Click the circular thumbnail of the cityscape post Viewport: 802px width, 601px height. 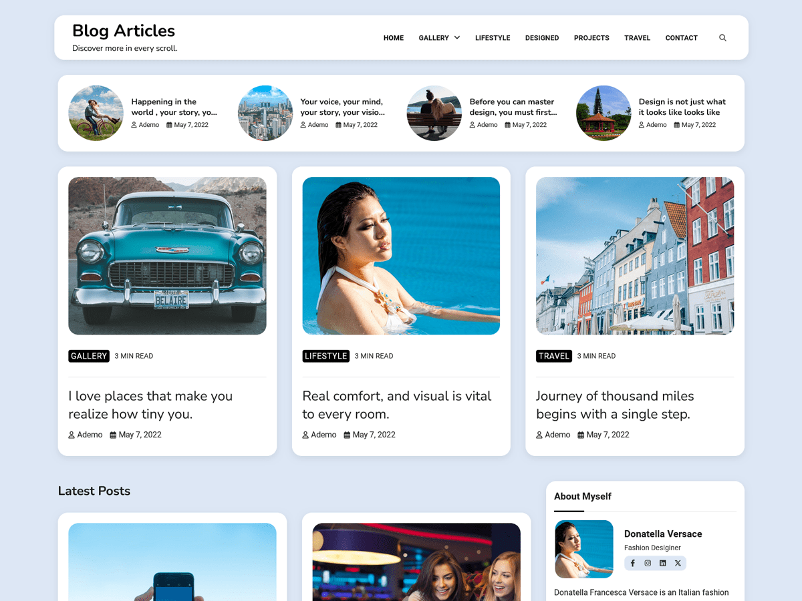click(265, 113)
